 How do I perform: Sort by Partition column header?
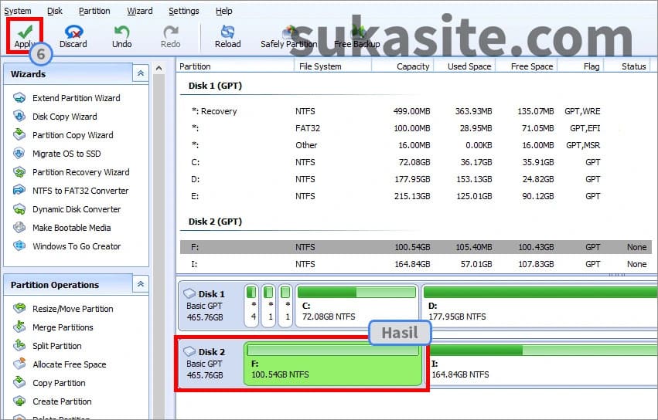pos(235,66)
